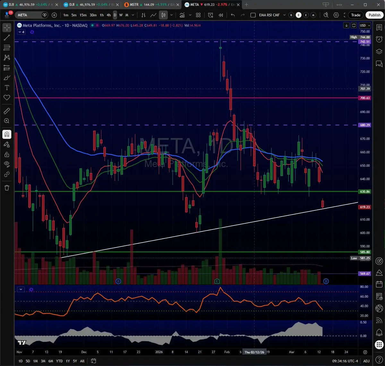The width and height of the screenshot is (385, 366).
Task: Expand the time interval dropdown arrow
Action: pos(133,15)
